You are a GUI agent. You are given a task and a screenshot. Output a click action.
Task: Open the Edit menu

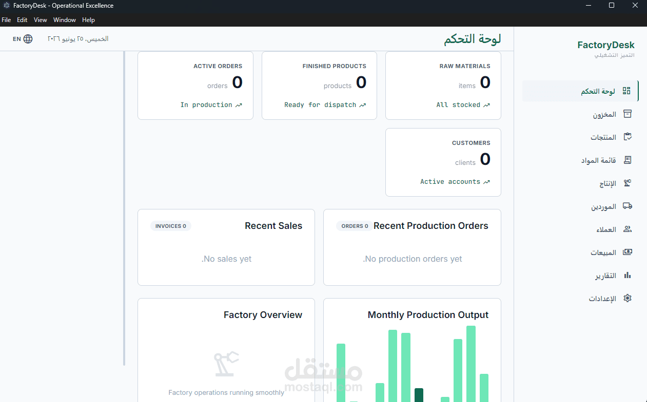pyautogui.click(x=22, y=20)
